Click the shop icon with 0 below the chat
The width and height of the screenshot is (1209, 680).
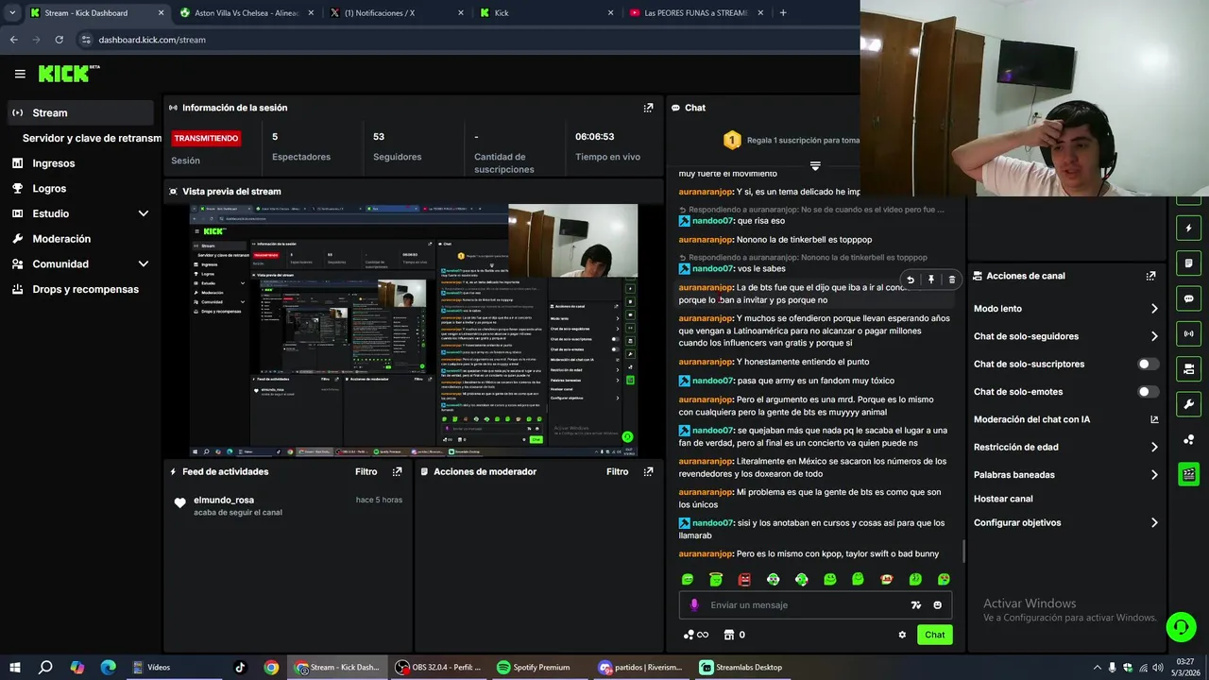(734, 635)
